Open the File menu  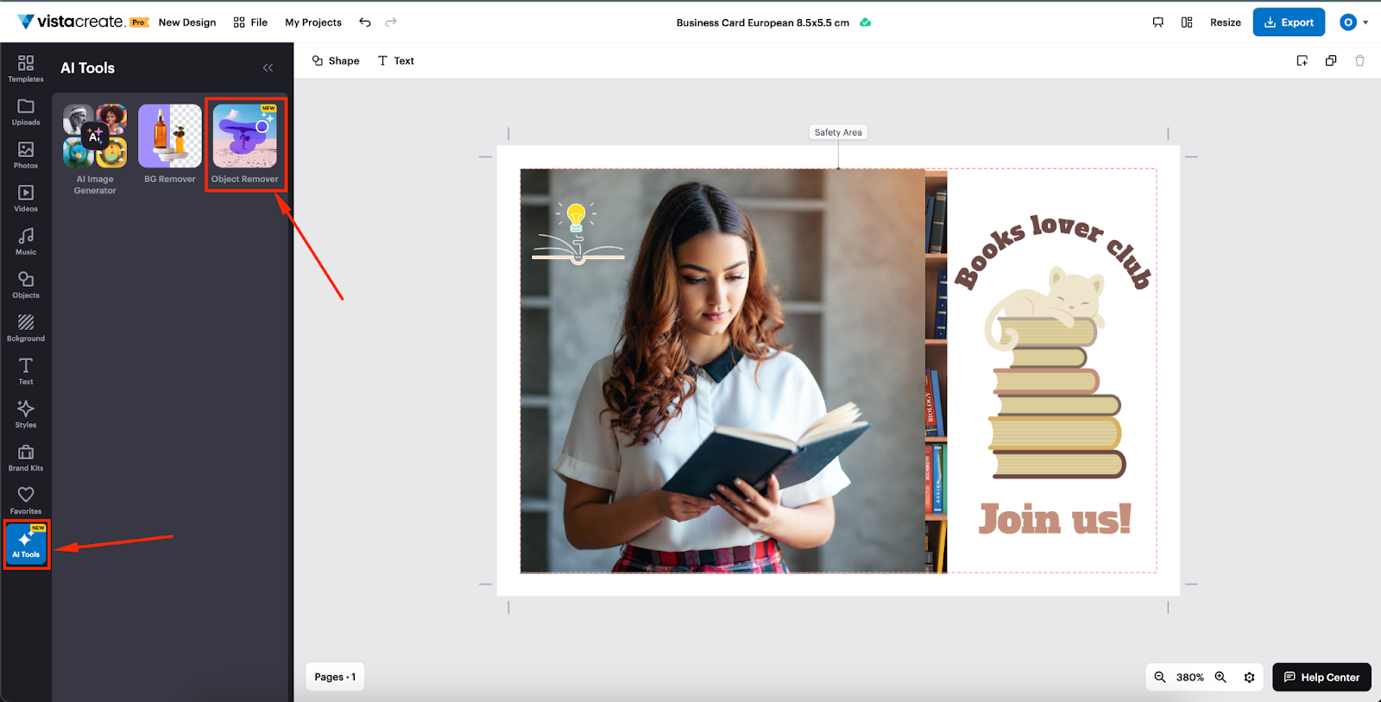[250, 22]
